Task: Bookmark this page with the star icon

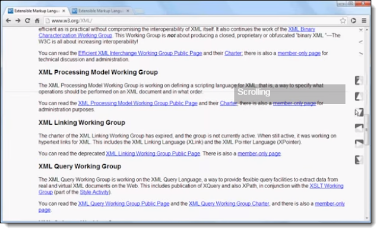Action: click(343, 21)
